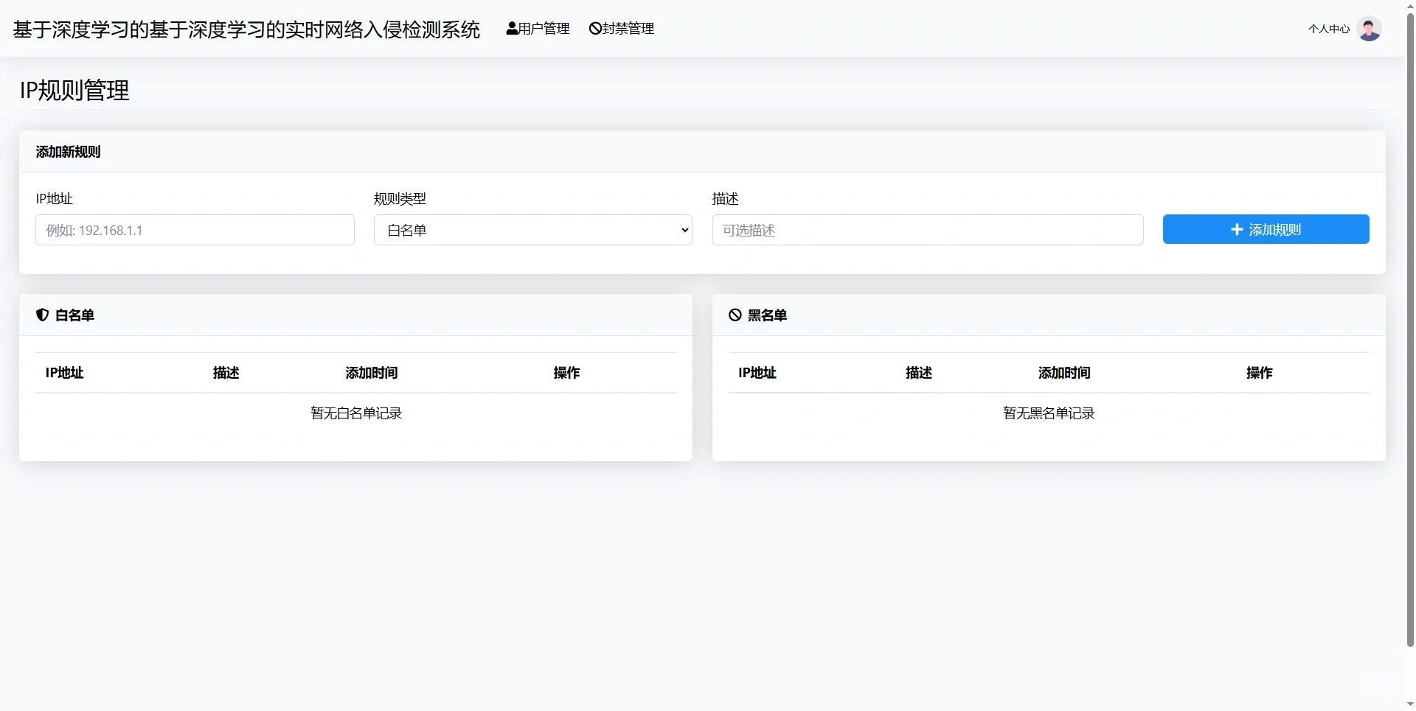The width and height of the screenshot is (1416, 711).
Task: Select 白名单 in the rule type selector
Action: point(532,230)
